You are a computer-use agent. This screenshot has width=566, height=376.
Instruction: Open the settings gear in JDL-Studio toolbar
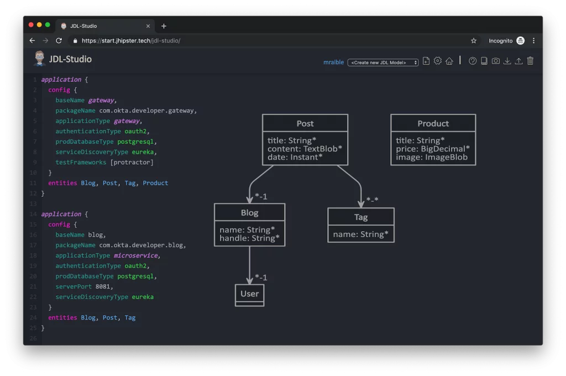pos(438,61)
